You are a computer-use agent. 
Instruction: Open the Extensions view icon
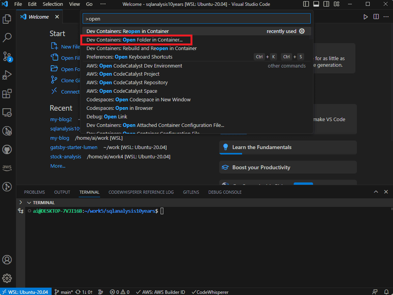[x=7, y=94]
